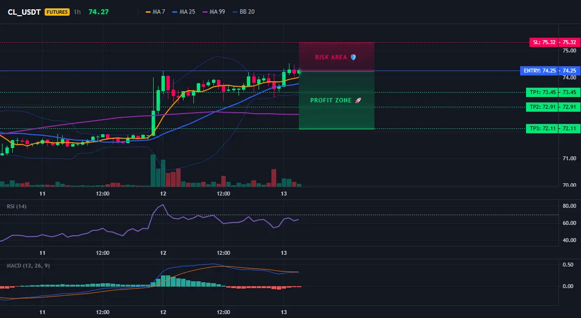Click the 75.00 price axis value
The width and height of the screenshot is (581, 318).
point(569,50)
